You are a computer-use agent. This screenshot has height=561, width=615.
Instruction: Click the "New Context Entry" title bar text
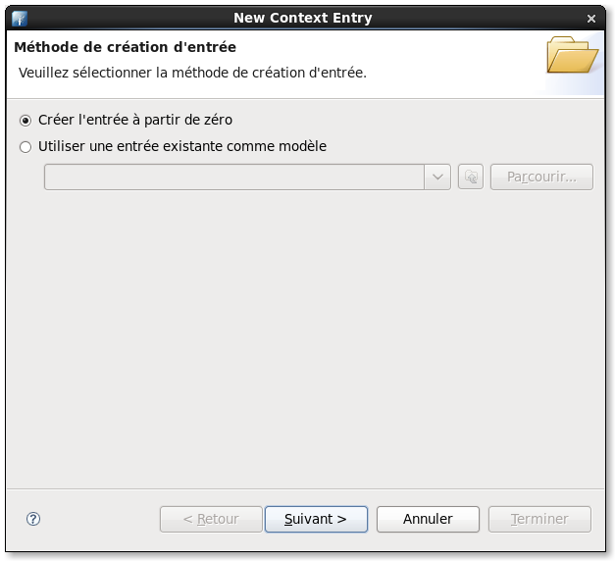[x=303, y=18]
